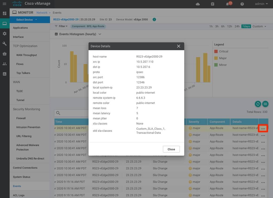Refresh the events table
Screen dimensions: 273x198
(258, 104)
